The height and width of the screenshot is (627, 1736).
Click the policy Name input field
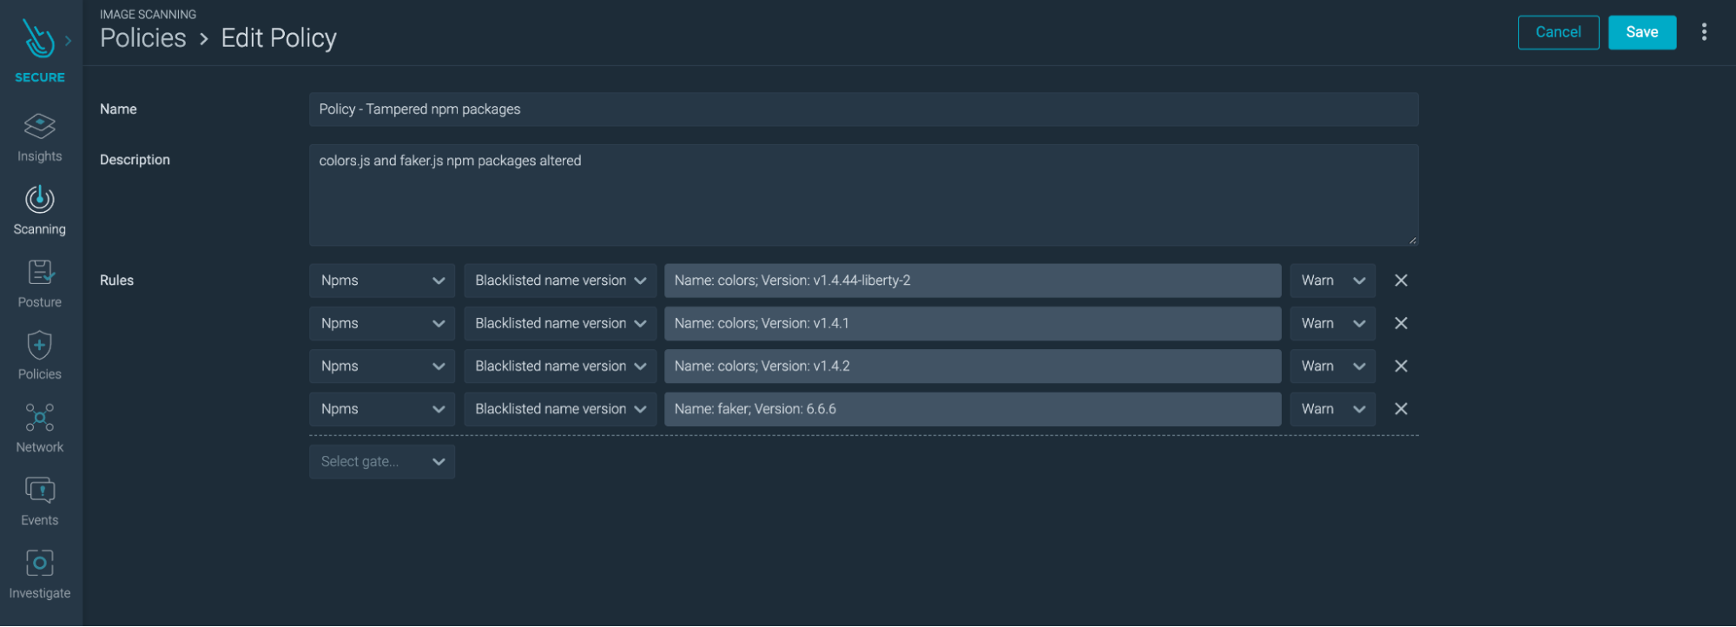click(864, 109)
